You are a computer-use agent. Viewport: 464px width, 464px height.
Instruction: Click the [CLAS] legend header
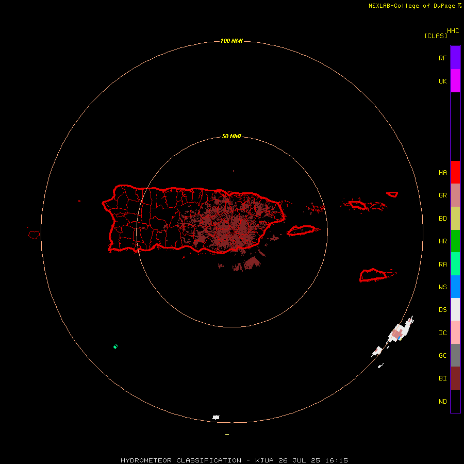pyautogui.click(x=436, y=36)
